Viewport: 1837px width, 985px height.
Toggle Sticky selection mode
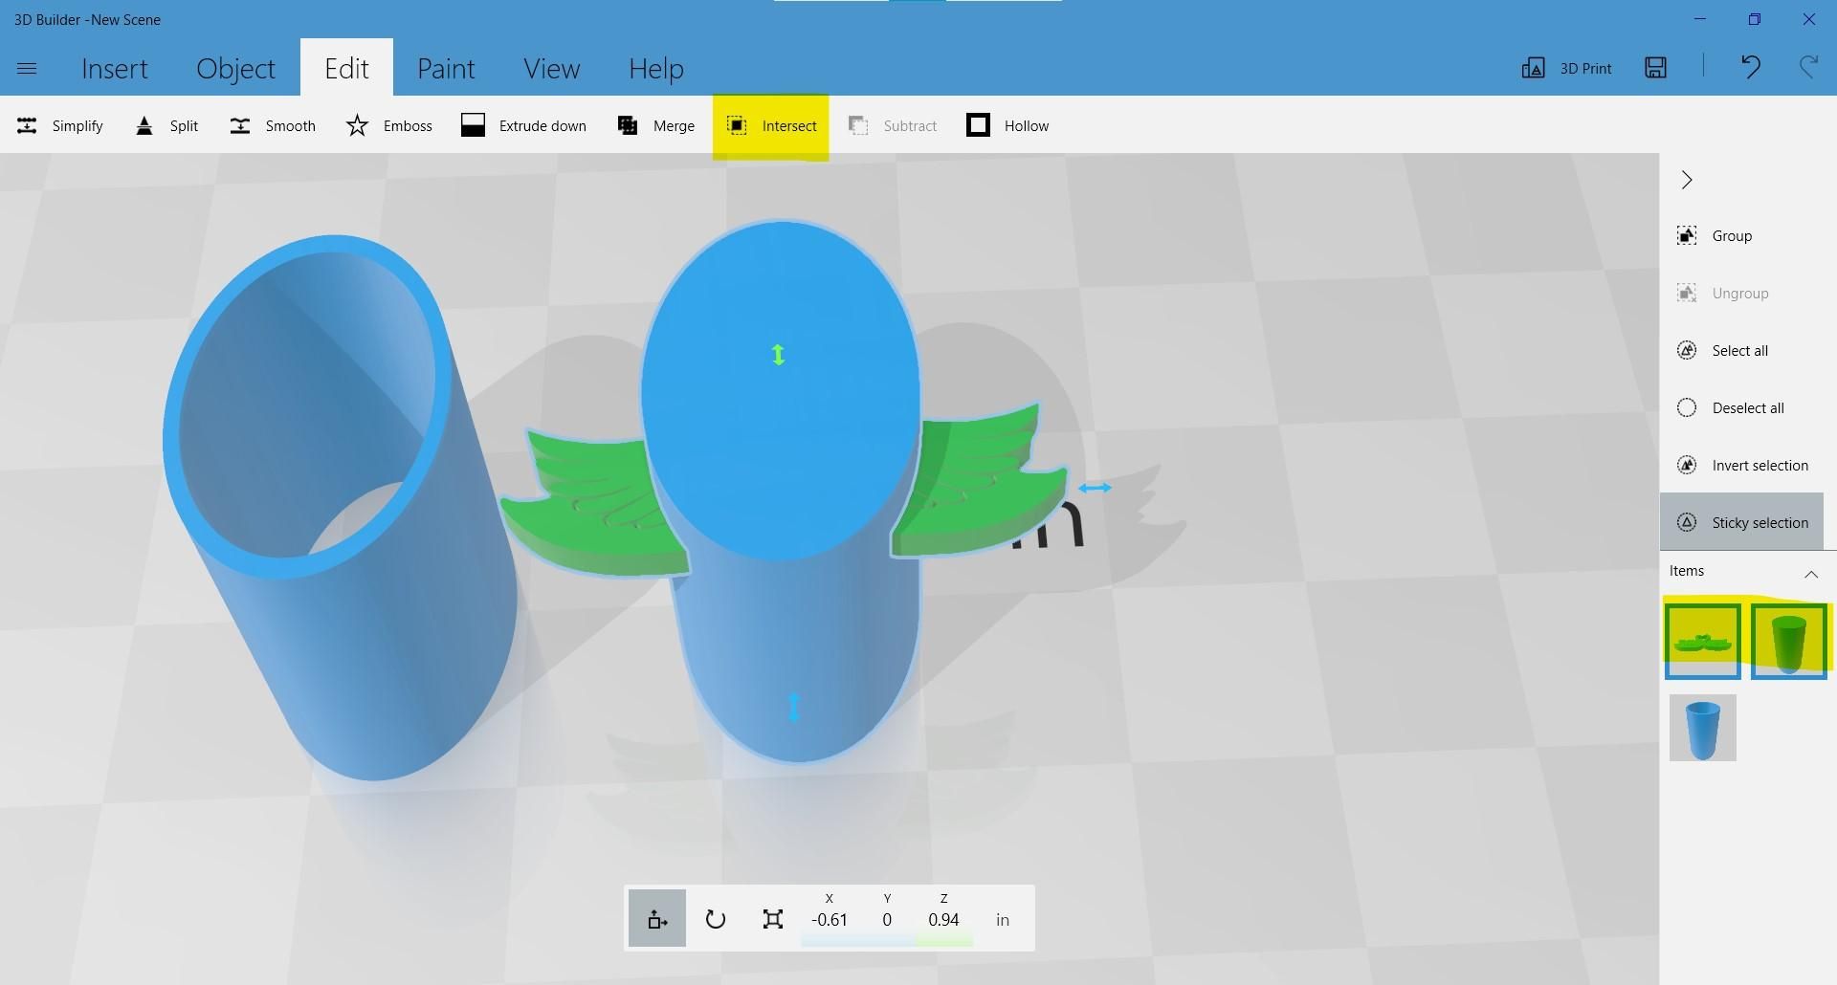coord(1741,522)
